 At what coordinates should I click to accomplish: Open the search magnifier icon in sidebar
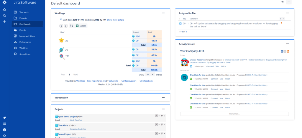(x=4, y=16)
